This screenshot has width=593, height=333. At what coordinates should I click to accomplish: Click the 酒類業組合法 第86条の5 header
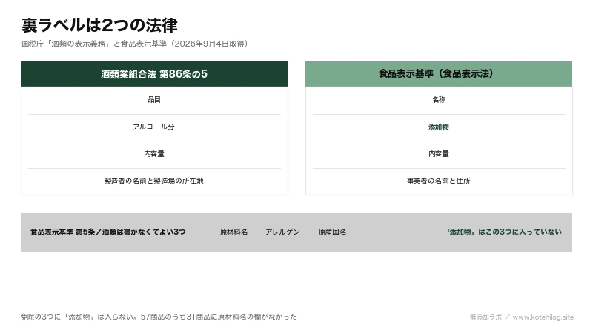pos(154,74)
